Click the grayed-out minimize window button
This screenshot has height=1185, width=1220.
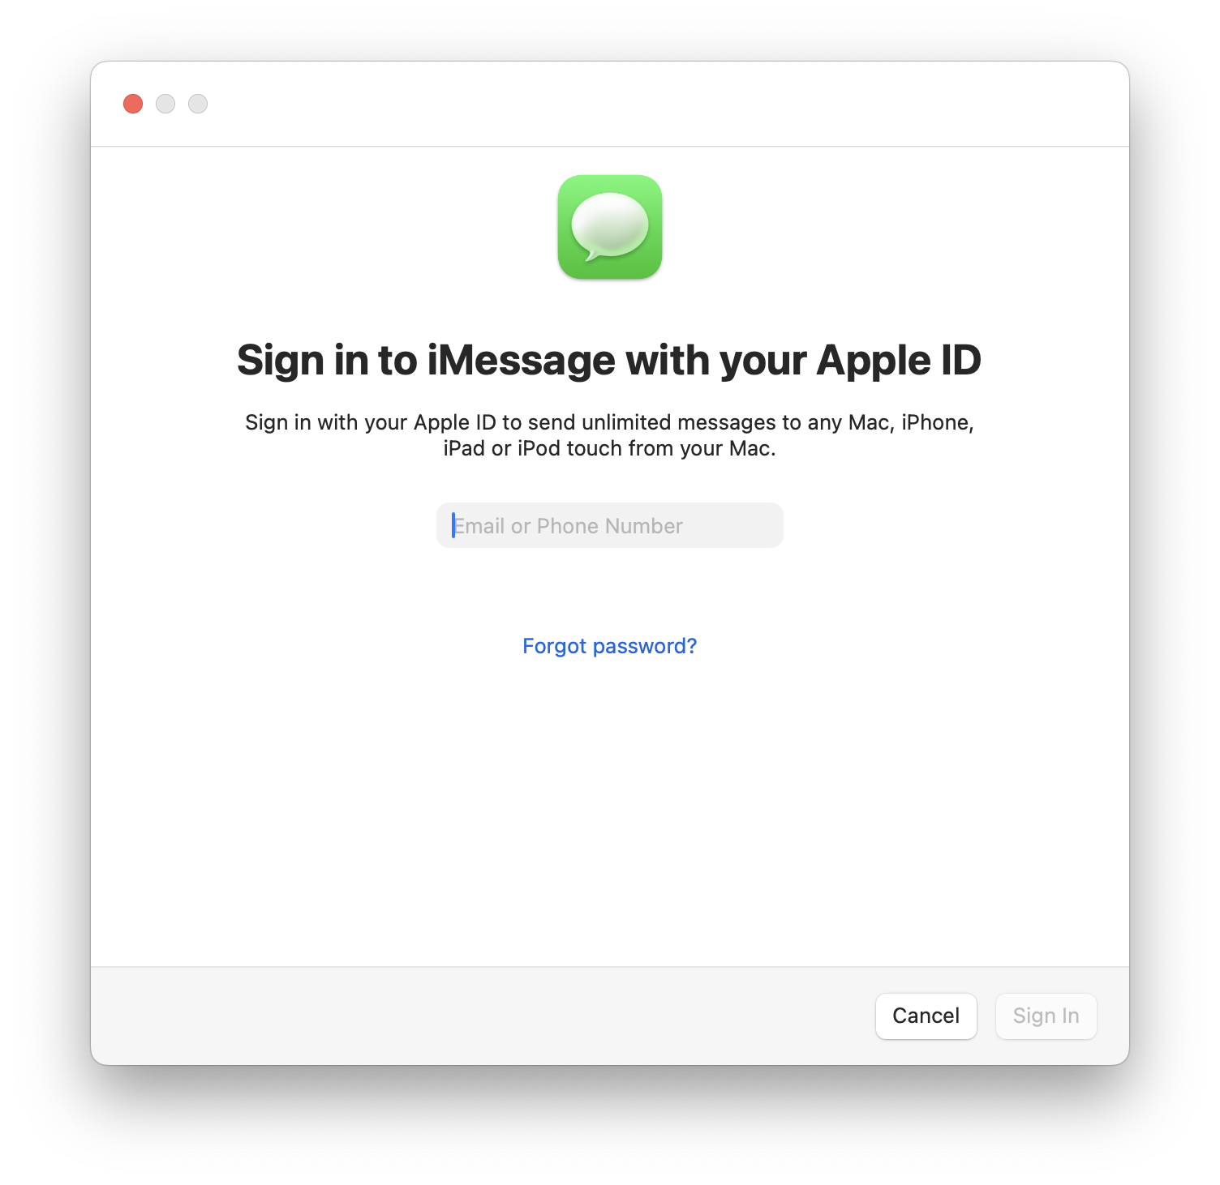(165, 104)
